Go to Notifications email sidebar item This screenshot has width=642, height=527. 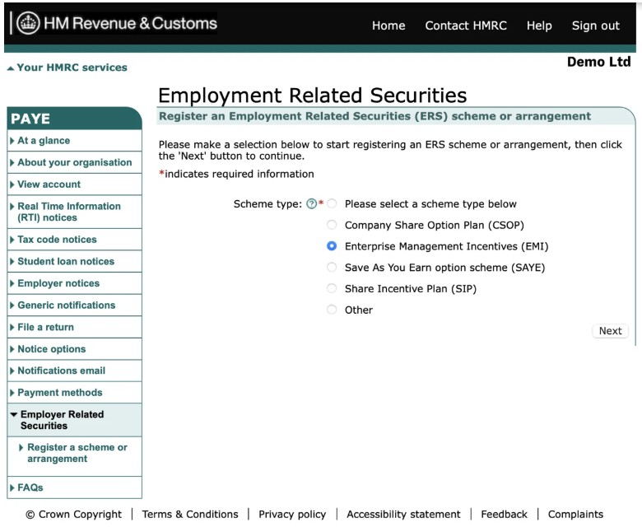click(x=75, y=371)
